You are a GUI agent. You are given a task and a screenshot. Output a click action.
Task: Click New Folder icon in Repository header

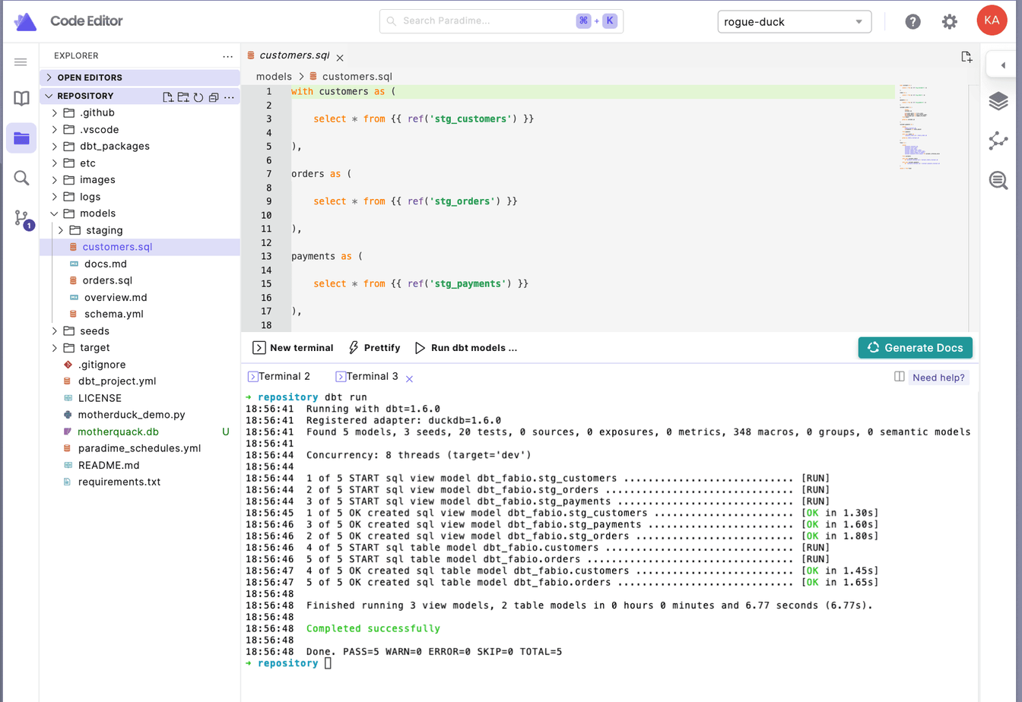[183, 96]
